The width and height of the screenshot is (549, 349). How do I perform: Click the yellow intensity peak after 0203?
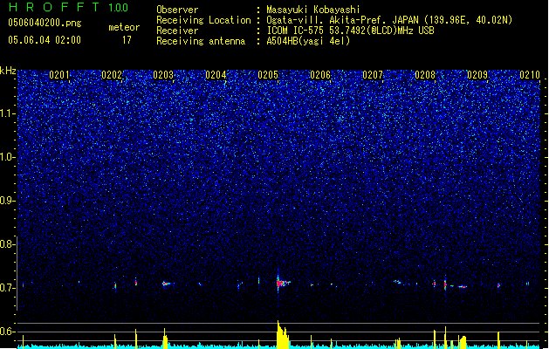coord(165,339)
